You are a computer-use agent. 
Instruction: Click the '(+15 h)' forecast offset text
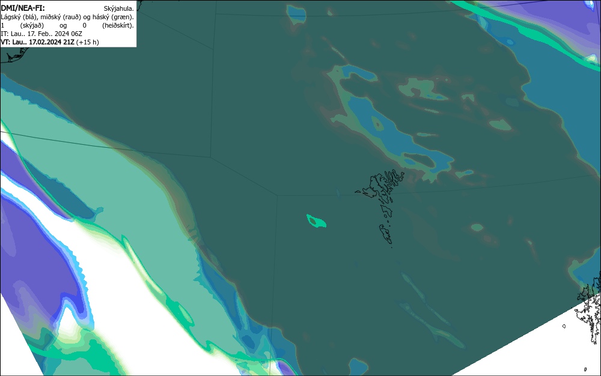point(87,42)
